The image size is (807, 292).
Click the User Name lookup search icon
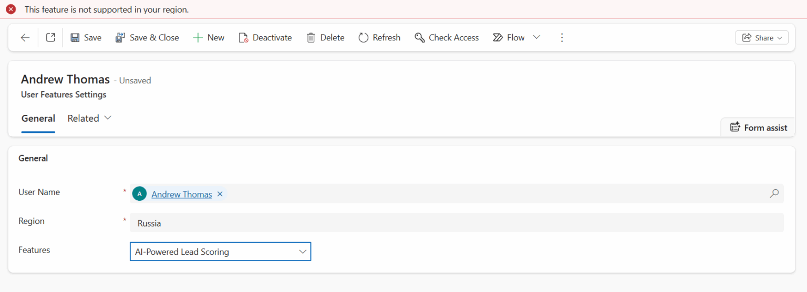(774, 193)
